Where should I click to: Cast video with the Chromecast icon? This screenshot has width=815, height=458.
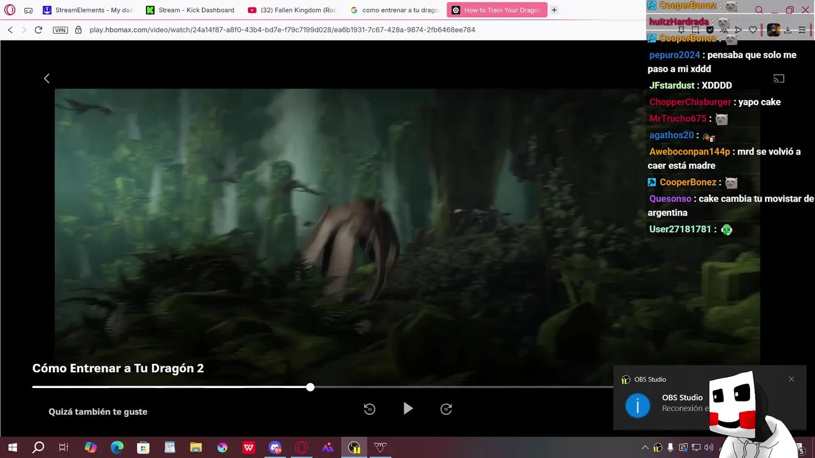[779, 79]
